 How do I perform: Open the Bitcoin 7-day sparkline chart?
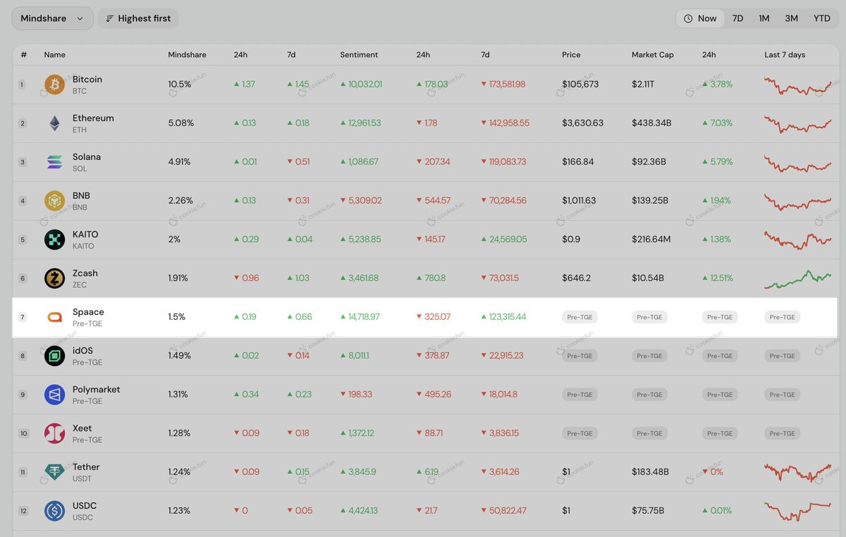pos(798,85)
